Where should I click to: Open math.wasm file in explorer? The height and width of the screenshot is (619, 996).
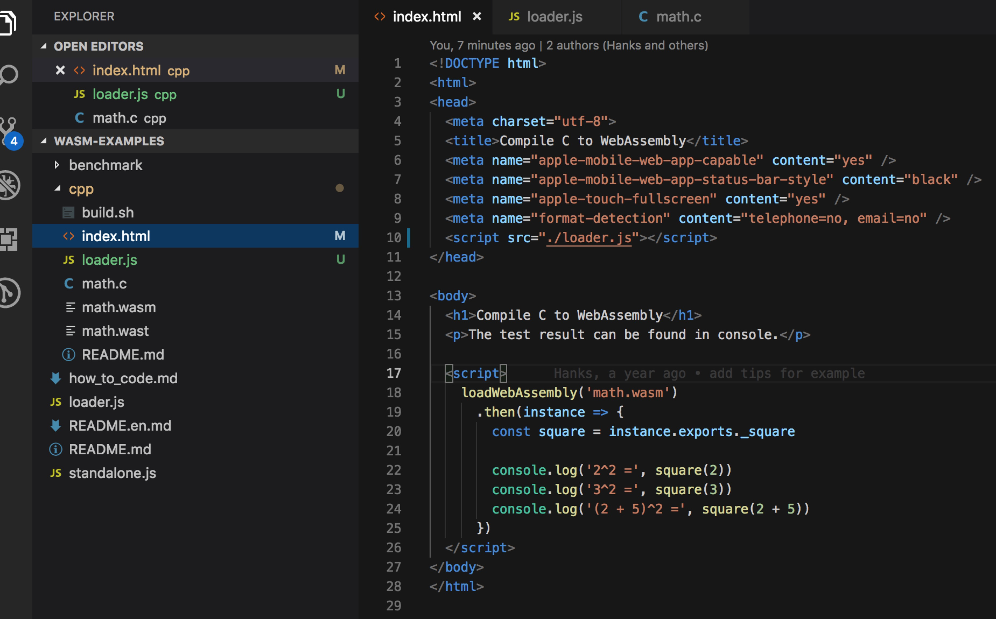(119, 307)
